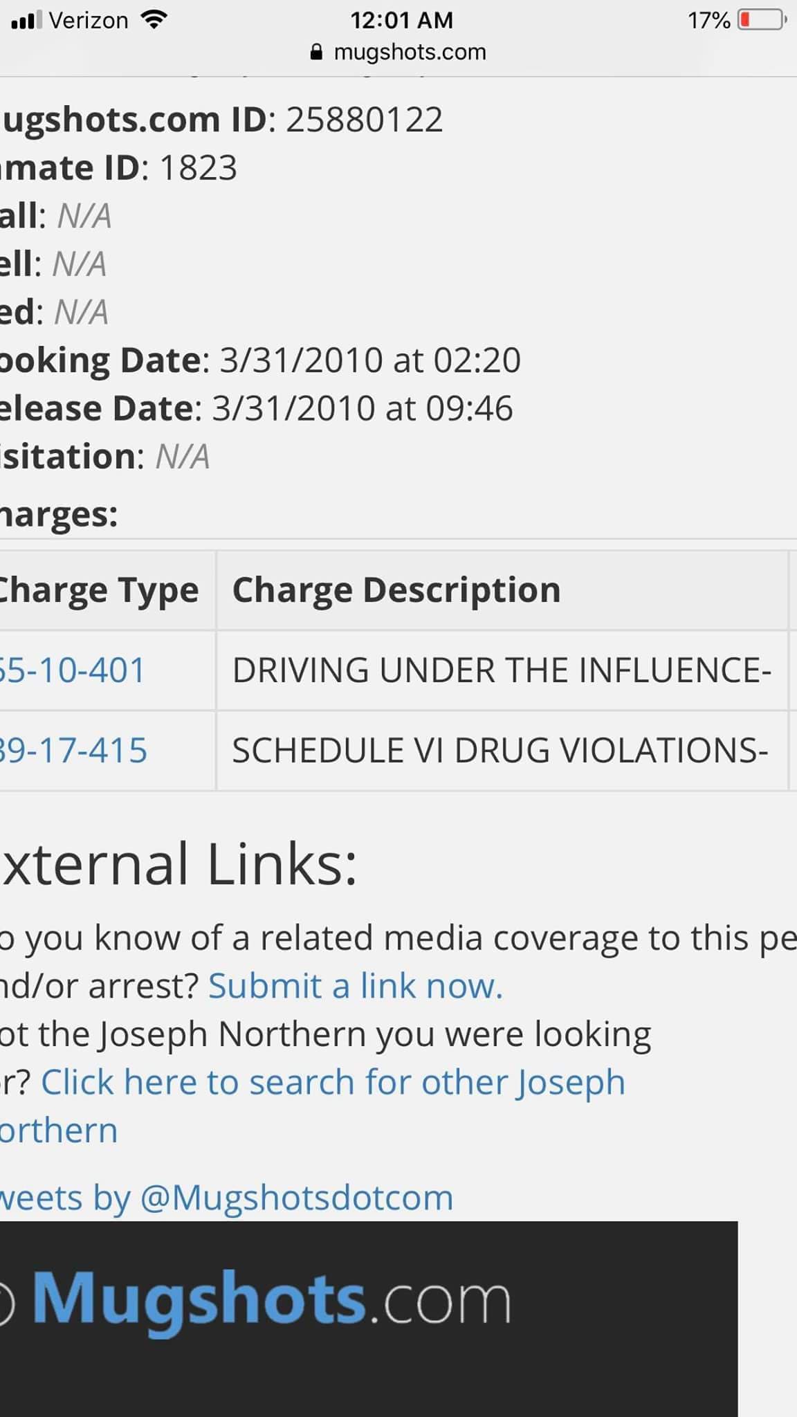Image resolution: width=797 pixels, height=1417 pixels.
Task: Tap the Wi-Fi status icon
Action: (x=154, y=19)
